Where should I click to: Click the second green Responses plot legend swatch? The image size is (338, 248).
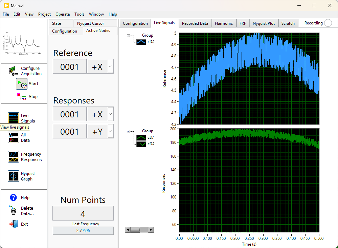141,144
